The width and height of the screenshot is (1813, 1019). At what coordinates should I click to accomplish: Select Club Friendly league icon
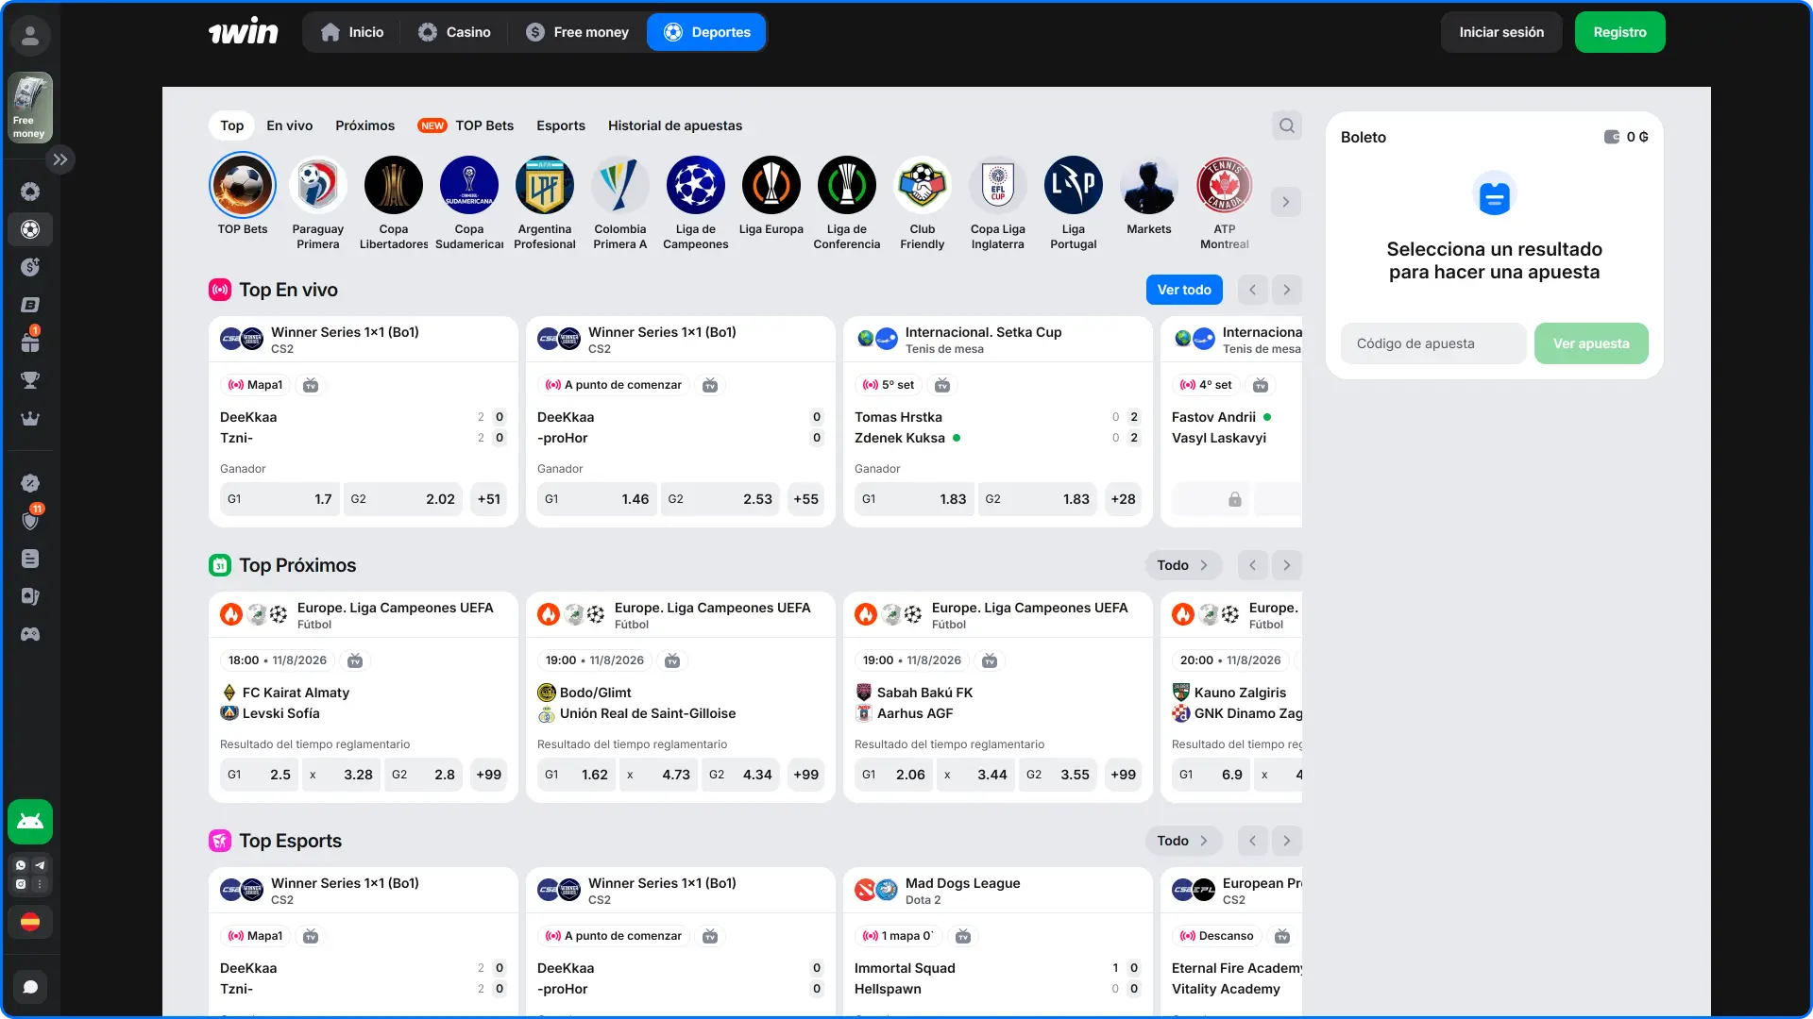[923, 185]
